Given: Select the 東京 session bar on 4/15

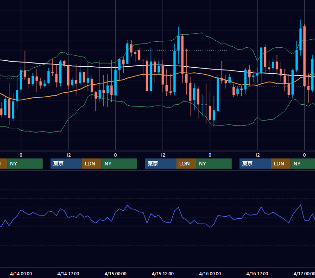Looking at the screenshot, I should tap(161, 164).
